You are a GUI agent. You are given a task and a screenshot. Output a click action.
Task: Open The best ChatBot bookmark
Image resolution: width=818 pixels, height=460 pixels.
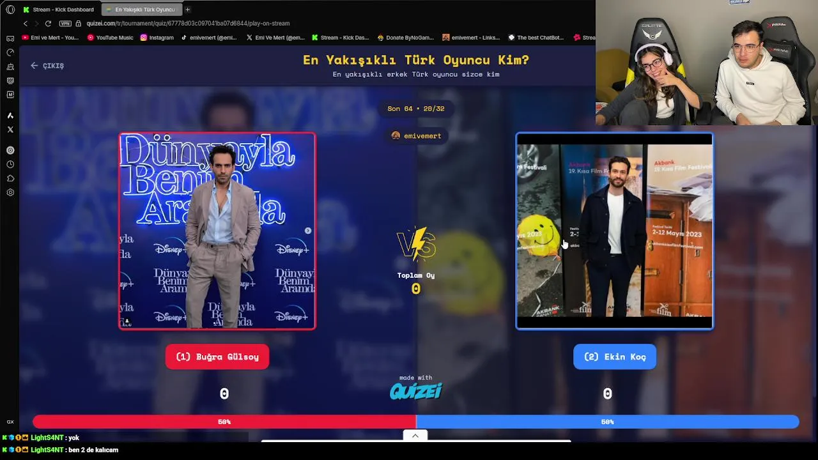(x=536, y=38)
